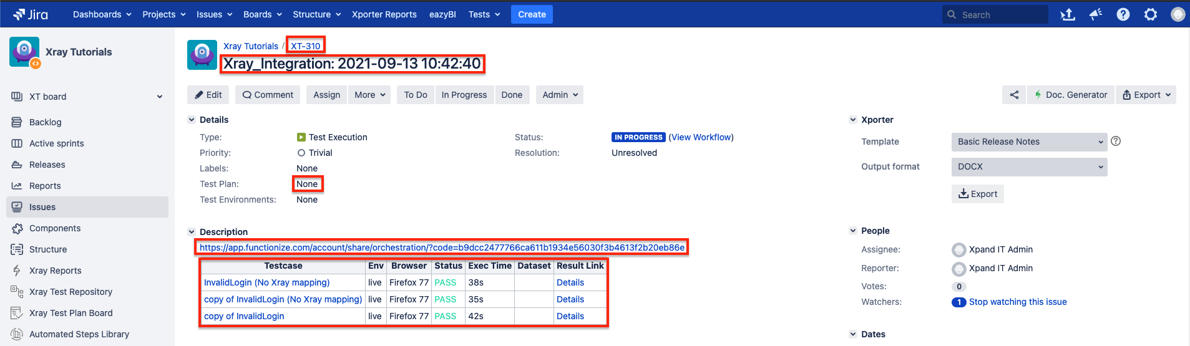Click the Xporter panel Export button
1190x346 pixels.
tap(978, 194)
